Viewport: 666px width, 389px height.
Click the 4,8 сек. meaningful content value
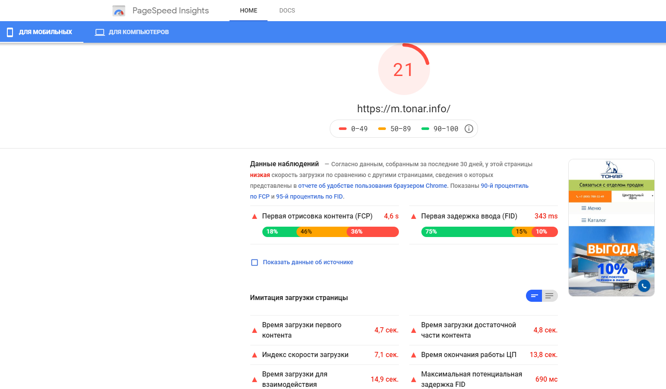pos(545,330)
